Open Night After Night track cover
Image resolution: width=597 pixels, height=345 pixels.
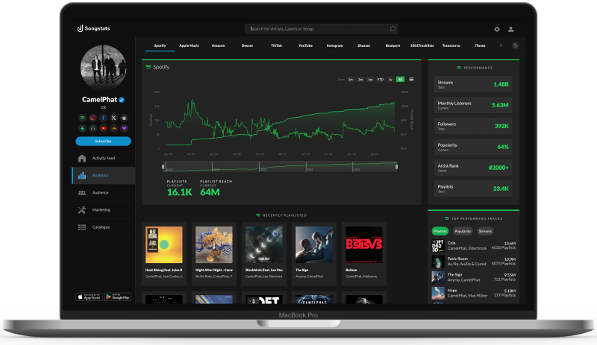pyautogui.click(x=214, y=245)
